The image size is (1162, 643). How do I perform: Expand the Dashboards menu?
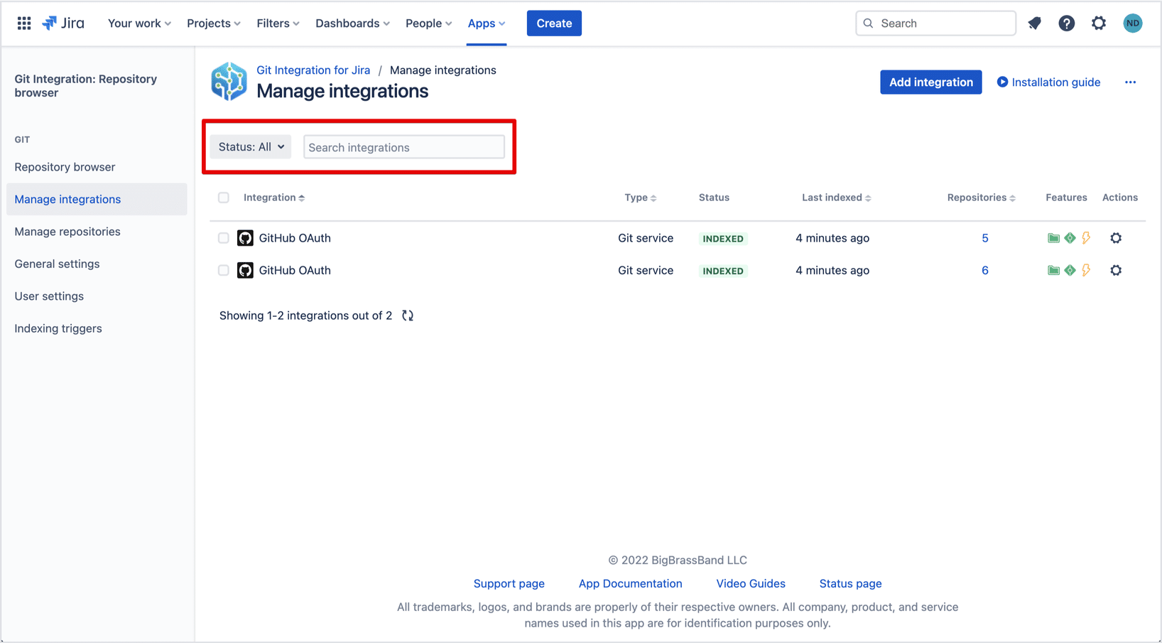pyautogui.click(x=352, y=23)
